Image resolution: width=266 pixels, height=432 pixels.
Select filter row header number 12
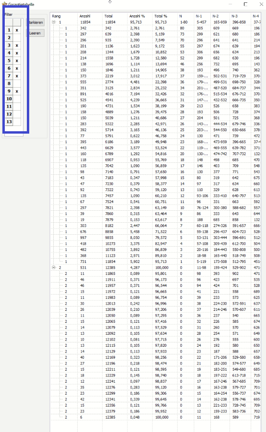click(9, 114)
